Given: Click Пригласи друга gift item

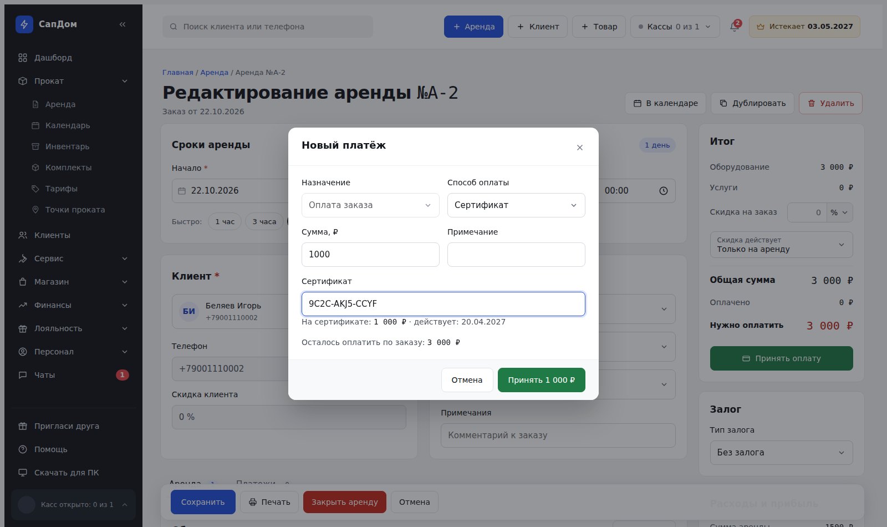Looking at the screenshot, I should coord(73,426).
